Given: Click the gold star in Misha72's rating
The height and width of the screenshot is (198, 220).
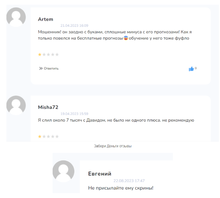Looking at the screenshot, I should pyautogui.click(x=40, y=136).
